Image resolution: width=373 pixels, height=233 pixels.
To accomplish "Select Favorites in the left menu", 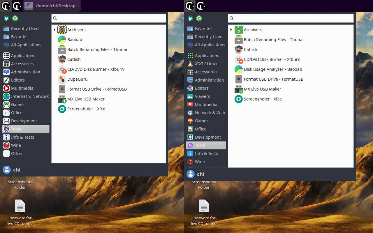I will coord(26,37).
